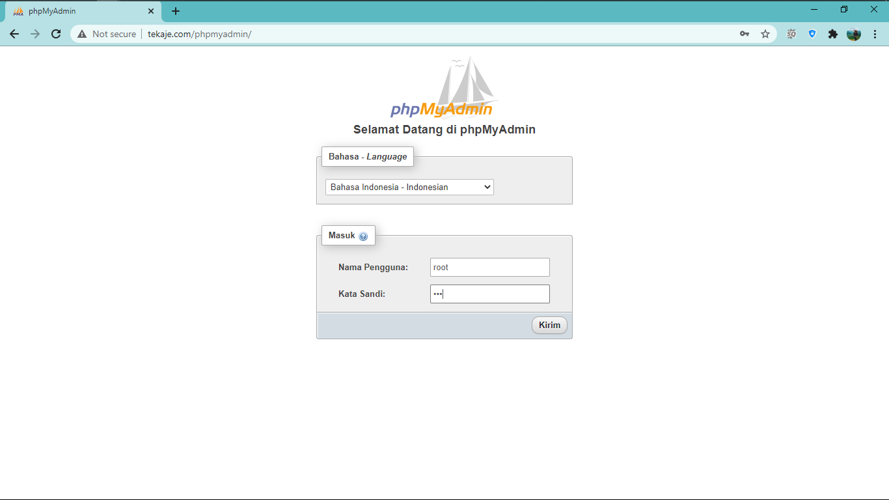Click the blue shield extension icon
The height and width of the screenshot is (500, 889).
[812, 34]
